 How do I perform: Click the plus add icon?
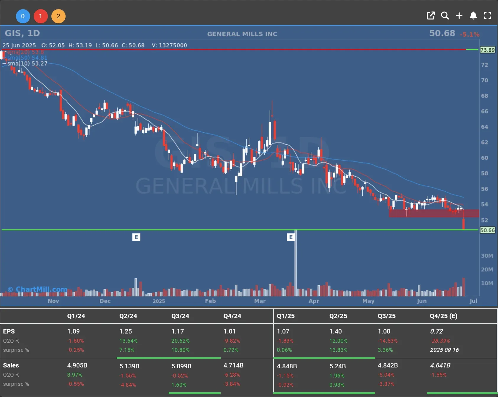pyautogui.click(x=459, y=16)
